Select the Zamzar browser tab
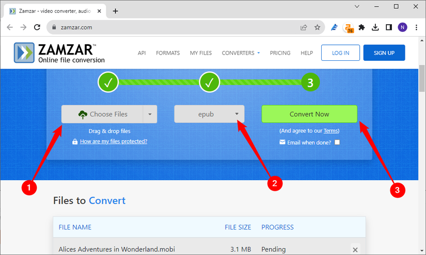This screenshot has width=426, height=255. click(x=54, y=11)
